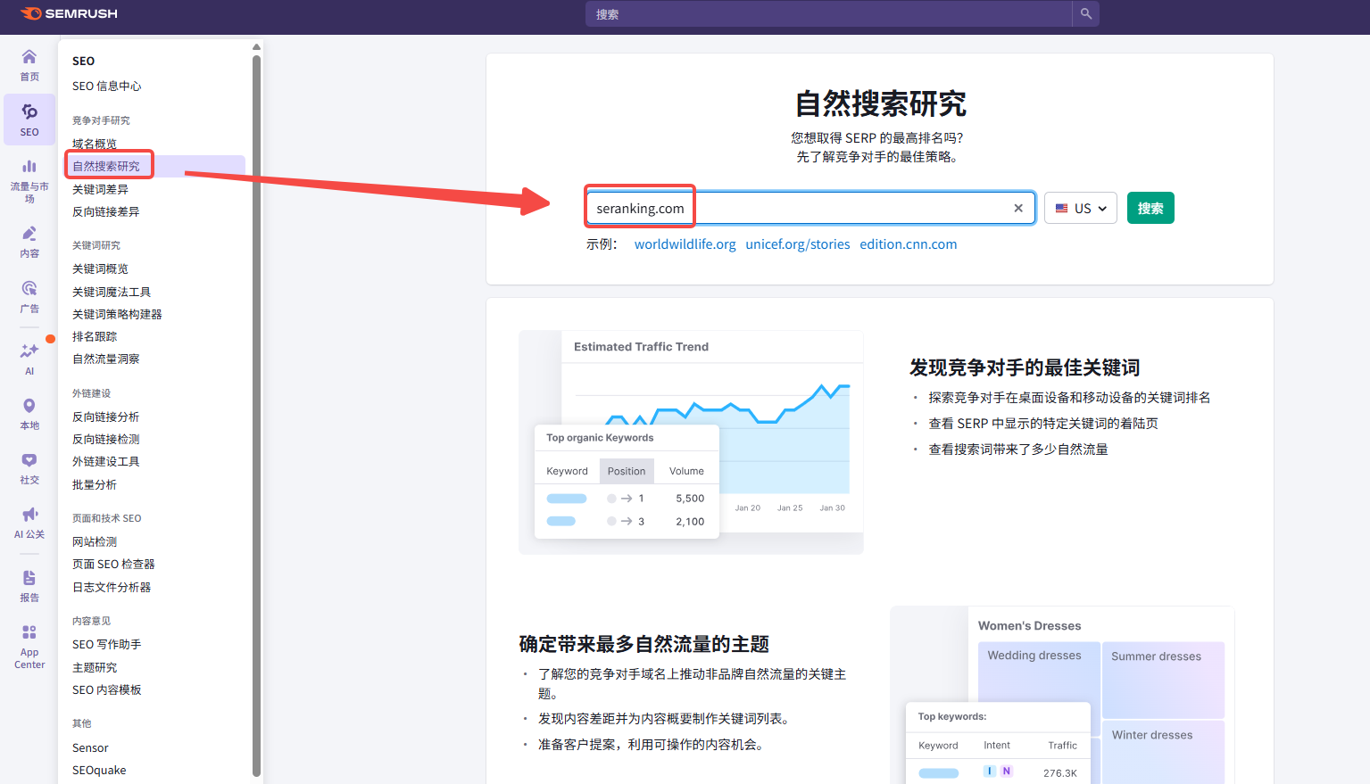1370x784 pixels.
Task: Open the App Center sidebar icon
Action: pyautogui.click(x=29, y=646)
